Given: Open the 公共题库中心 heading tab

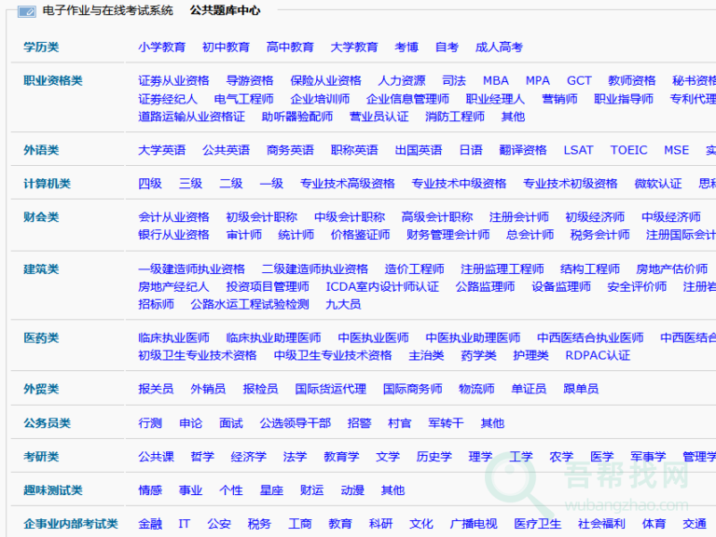Looking at the screenshot, I should 225,11.
